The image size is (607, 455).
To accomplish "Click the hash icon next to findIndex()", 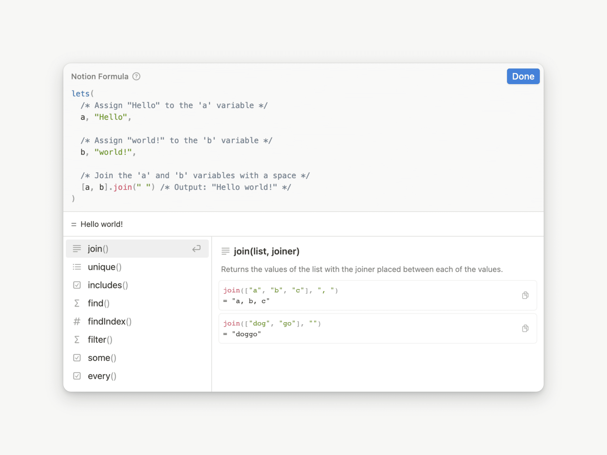I will click(x=77, y=321).
